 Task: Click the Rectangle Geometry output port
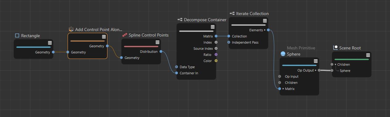tap(53, 52)
